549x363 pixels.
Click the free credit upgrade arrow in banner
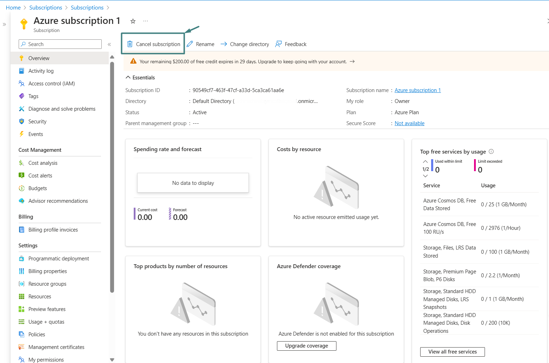[352, 61]
